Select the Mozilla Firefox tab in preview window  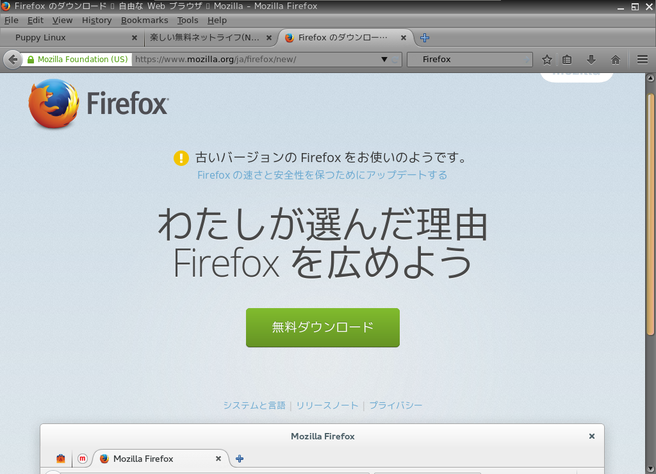[x=161, y=459]
